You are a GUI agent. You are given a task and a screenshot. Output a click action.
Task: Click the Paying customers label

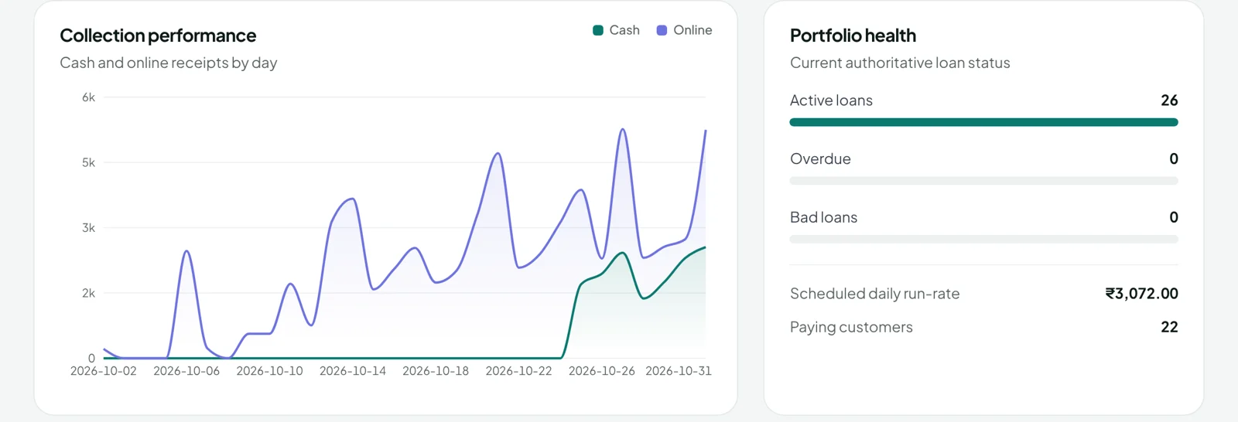[x=851, y=327]
